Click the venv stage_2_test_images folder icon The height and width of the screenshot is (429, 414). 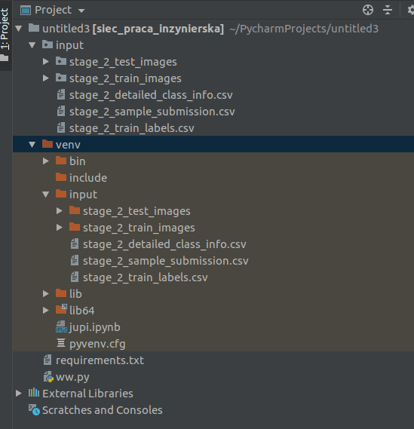point(75,210)
